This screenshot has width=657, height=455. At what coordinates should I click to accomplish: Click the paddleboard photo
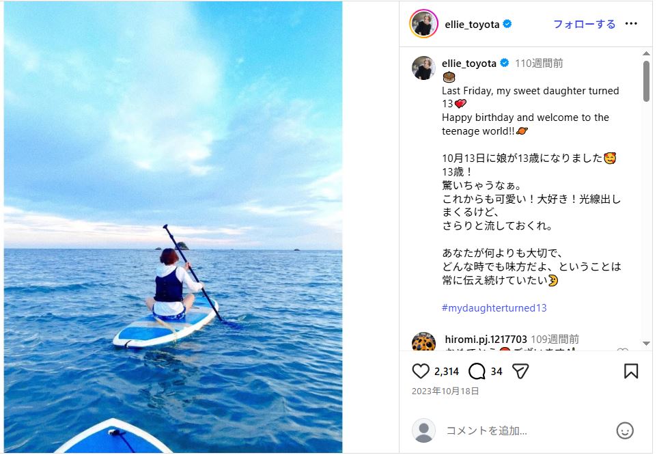coord(173,227)
